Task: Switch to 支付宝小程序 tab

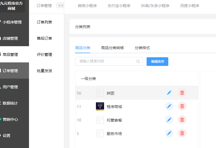Action: pos(119,6)
